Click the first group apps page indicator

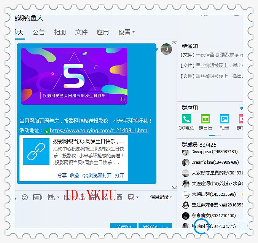(x=212, y=135)
